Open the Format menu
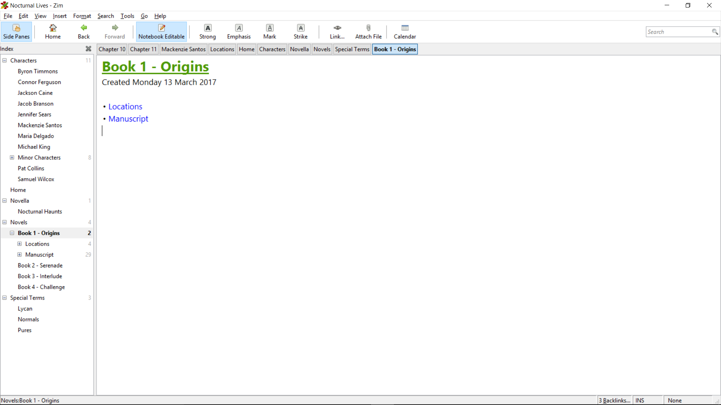Screen dimensions: 721x405 (82, 16)
